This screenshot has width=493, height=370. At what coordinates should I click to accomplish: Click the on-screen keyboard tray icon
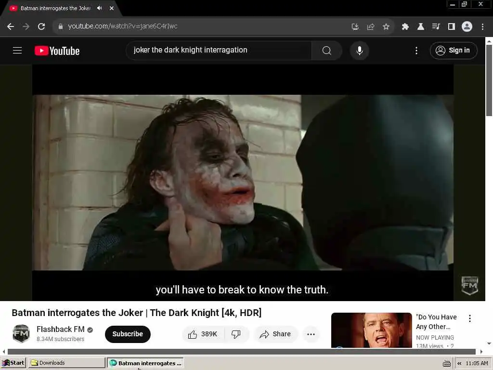click(446, 363)
